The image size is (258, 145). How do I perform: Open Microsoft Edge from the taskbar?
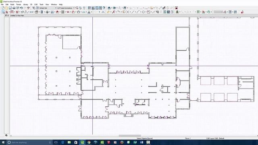(x=62, y=142)
